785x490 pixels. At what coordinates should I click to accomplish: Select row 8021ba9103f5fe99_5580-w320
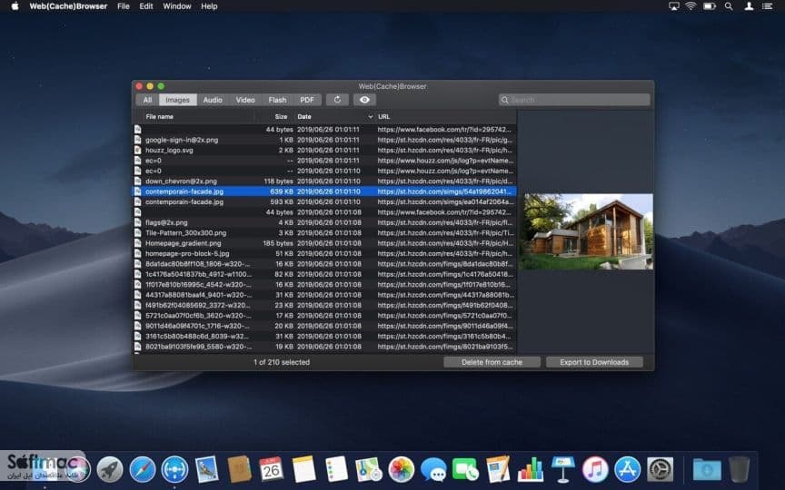click(x=324, y=347)
